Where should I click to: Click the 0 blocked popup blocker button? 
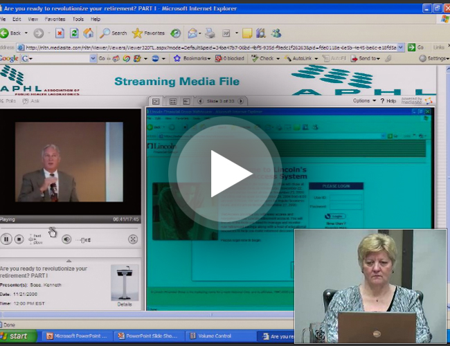[x=230, y=59]
